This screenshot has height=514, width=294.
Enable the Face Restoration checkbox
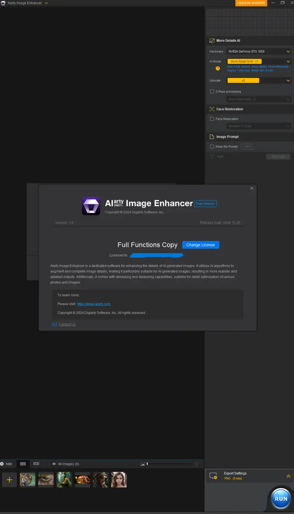(x=212, y=119)
